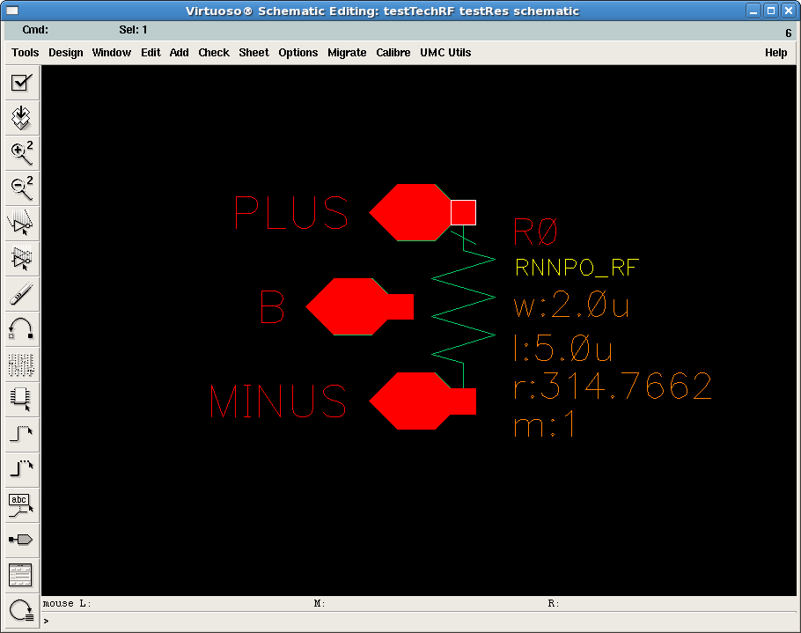This screenshot has height=633, width=801.
Task: Click the Delete eraser icon
Action: (x=21, y=294)
